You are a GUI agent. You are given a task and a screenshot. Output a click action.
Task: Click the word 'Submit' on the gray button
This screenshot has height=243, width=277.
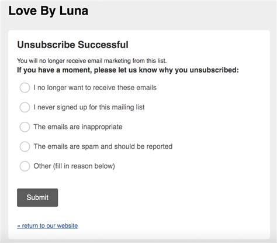[37, 197]
